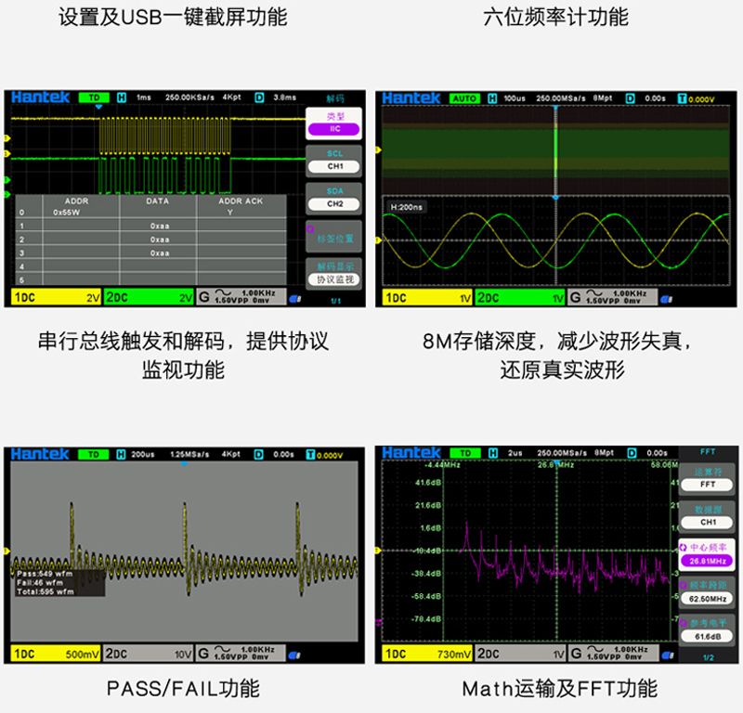Screen dimensions: 743x713
Task: Click the D icon on the 8Mpt AUTO screen
Action: pyautogui.click(x=631, y=98)
